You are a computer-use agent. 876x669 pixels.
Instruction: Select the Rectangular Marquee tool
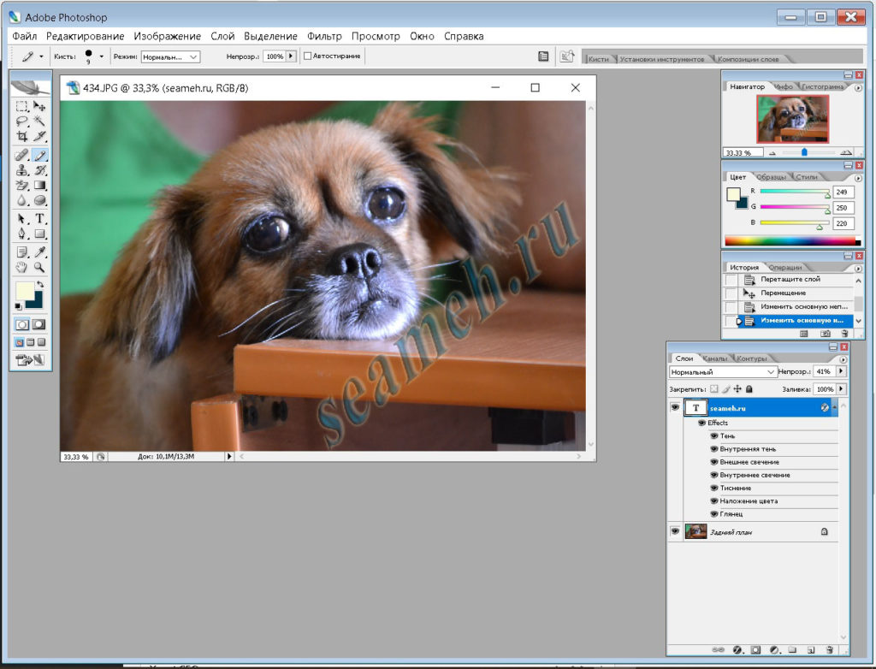pos(21,106)
